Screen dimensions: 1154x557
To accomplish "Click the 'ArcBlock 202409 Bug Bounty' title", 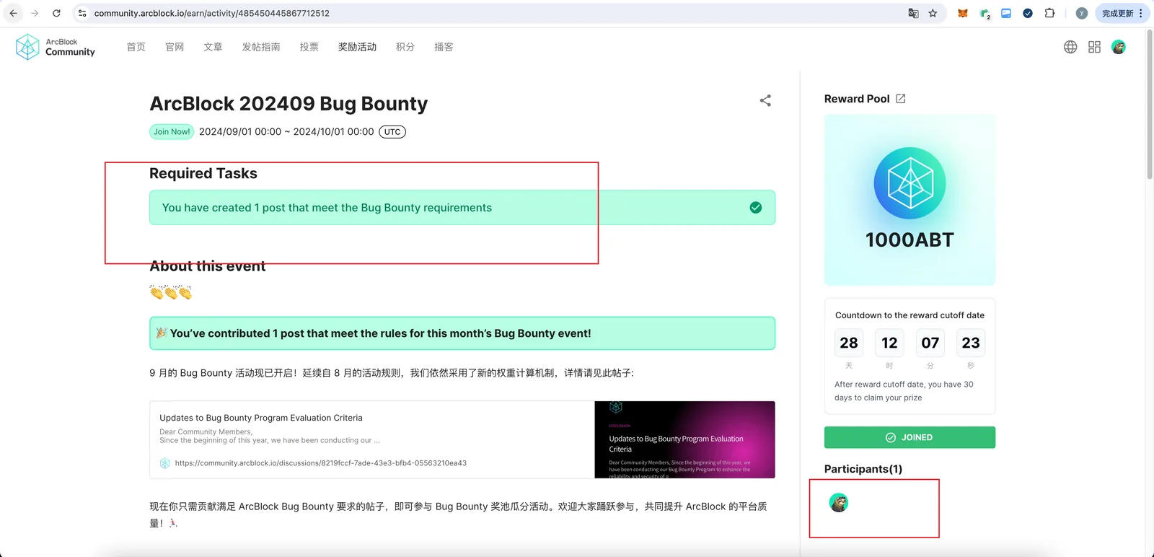I will point(288,104).
